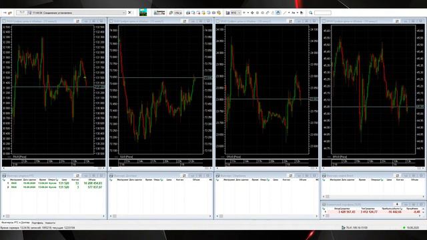Click RIU0 chart horizontal scrollbar right arrow
This screenshot has width=427, height=240.
[103, 168]
